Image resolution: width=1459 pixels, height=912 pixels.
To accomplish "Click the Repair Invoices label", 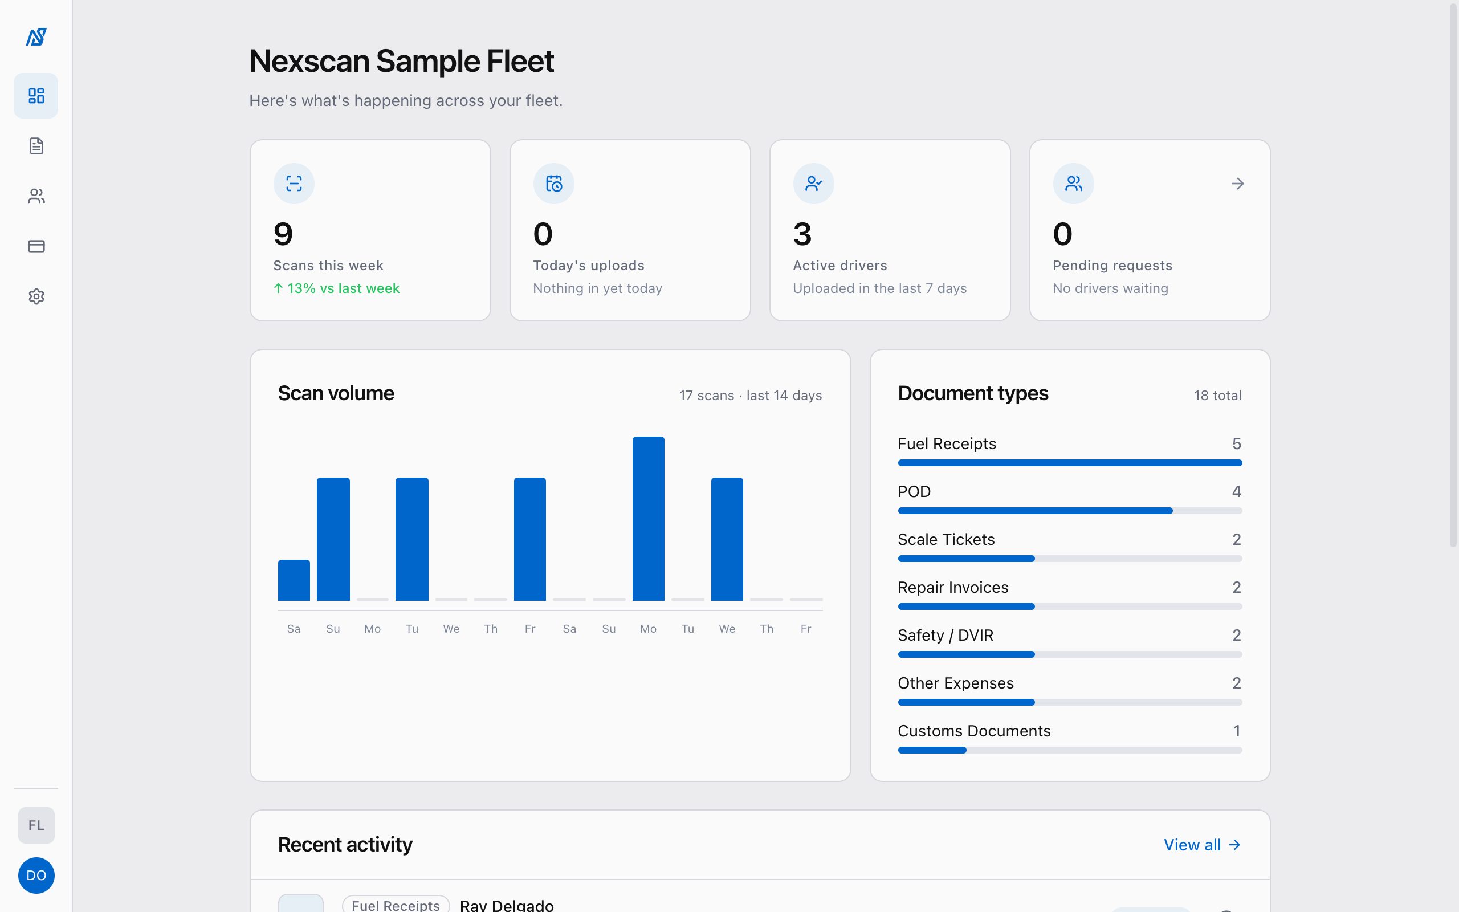I will click(x=952, y=588).
